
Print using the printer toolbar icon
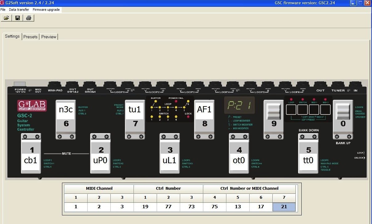28,18
